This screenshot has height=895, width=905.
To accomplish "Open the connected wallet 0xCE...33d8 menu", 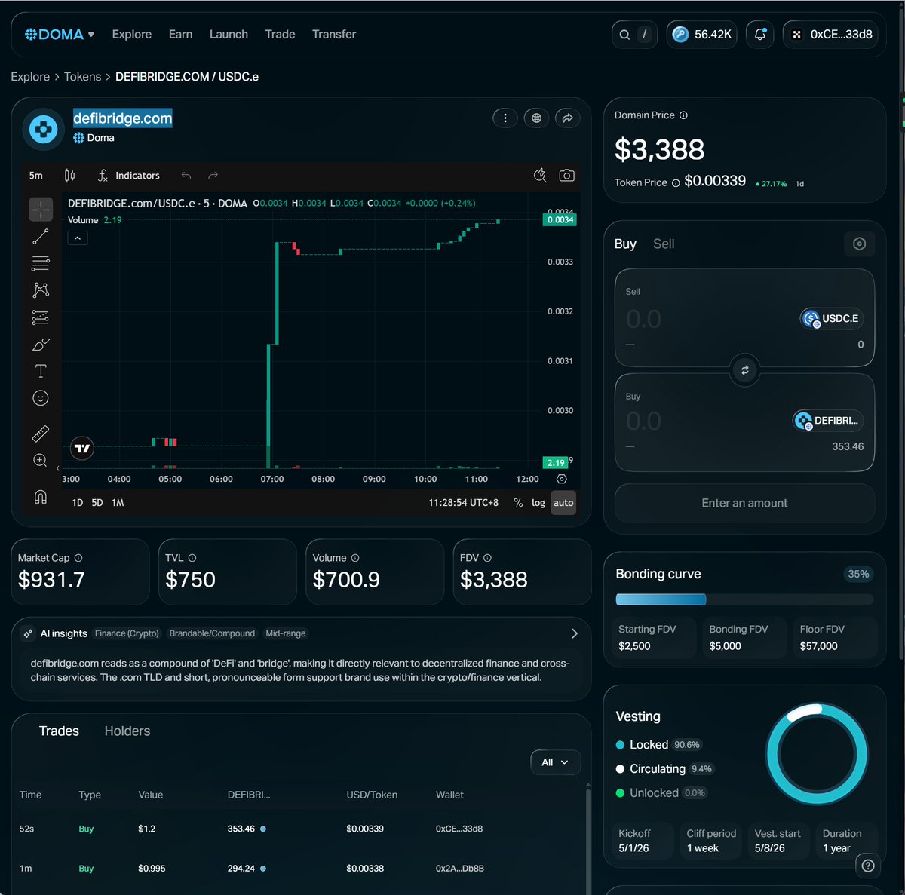I will click(830, 34).
